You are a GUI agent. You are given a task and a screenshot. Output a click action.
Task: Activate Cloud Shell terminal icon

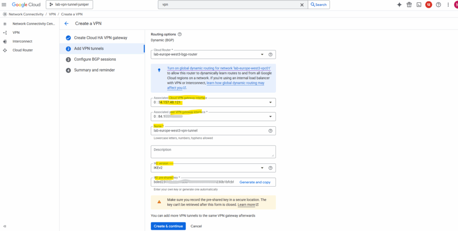click(x=419, y=4)
